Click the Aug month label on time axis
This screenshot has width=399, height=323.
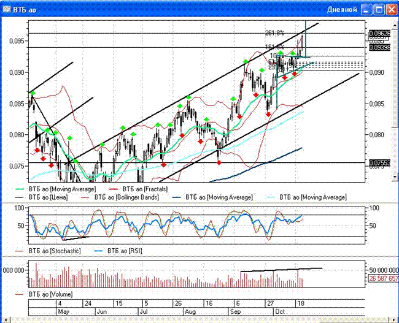pos(190,311)
